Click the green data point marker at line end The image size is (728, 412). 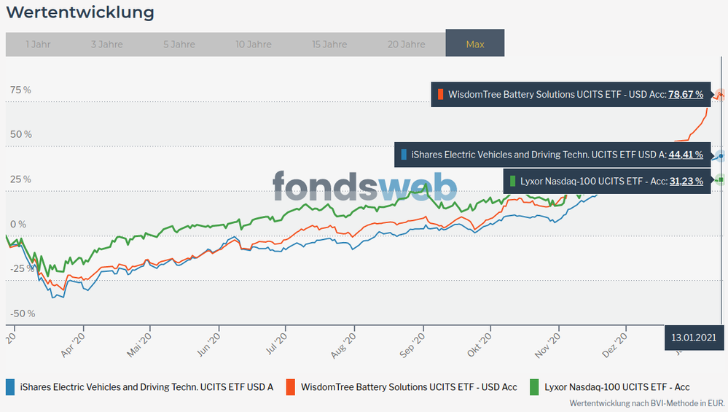[x=720, y=180]
